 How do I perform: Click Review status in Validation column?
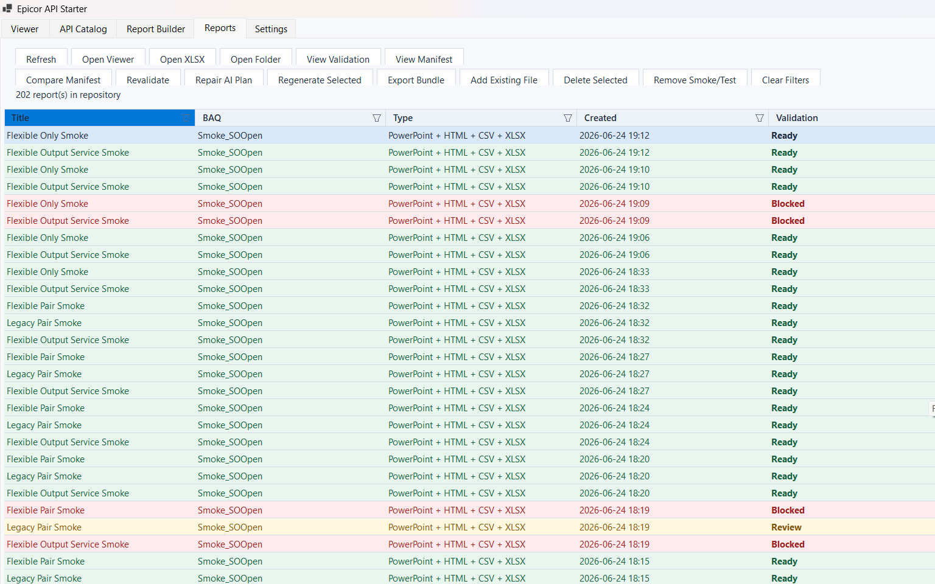point(786,527)
